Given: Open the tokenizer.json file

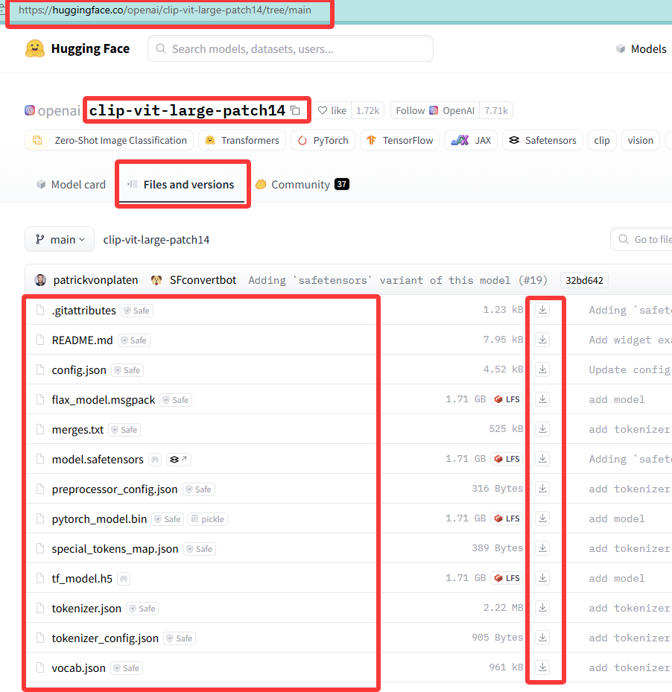Looking at the screenshot, I should 86,609.
